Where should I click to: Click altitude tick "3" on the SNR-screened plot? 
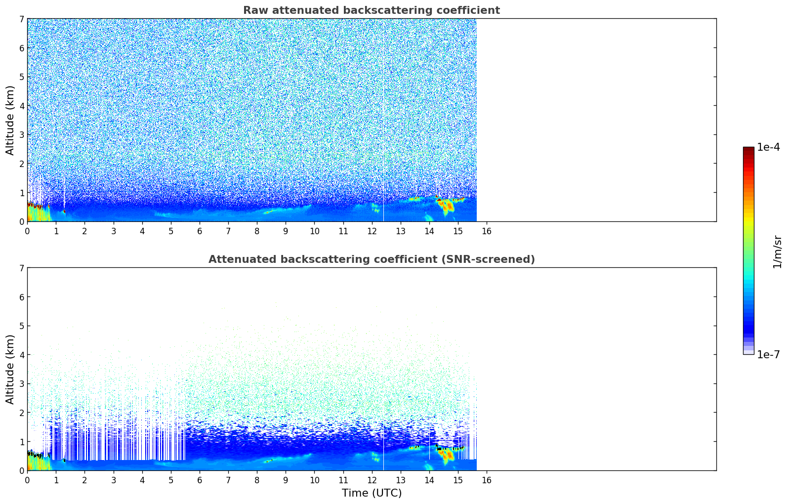coord(22,383)
